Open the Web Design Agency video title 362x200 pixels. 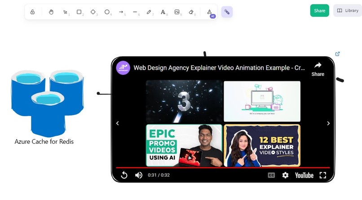click(x=219, y=68)
